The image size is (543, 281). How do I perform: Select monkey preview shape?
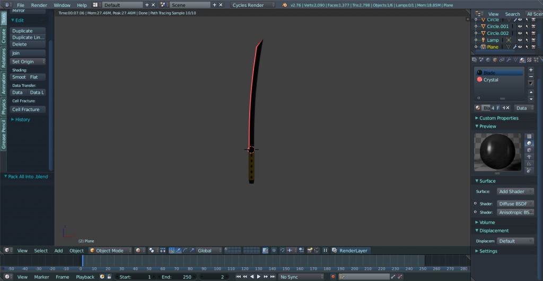coord(529,157)
